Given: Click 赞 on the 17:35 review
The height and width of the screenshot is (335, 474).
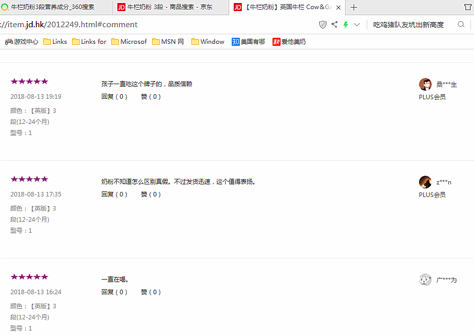Looking at the screenshot, I should click(x=151, y=194).
